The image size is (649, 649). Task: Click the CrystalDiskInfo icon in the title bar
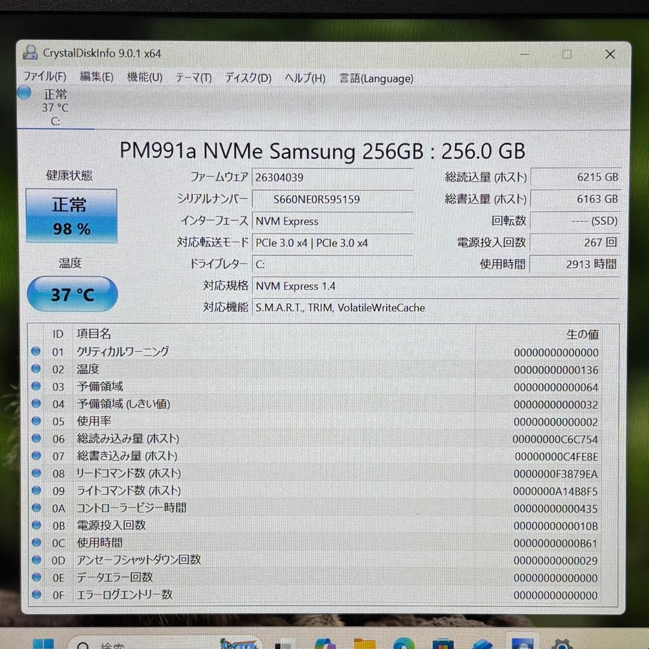coord(30,53)
